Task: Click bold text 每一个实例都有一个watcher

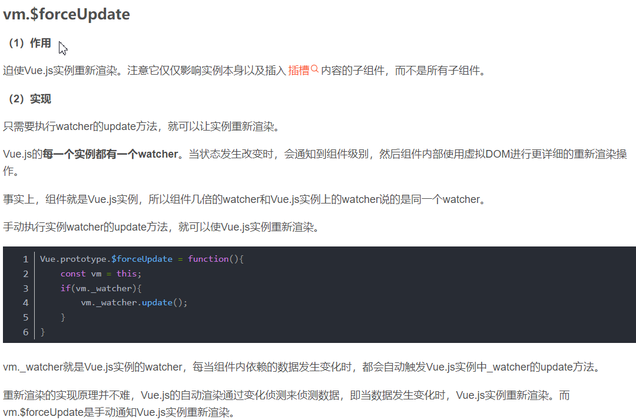Action: pos(110,154)
